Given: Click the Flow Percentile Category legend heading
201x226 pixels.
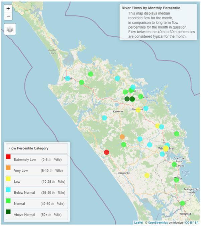Looking at the screenshot, I should click(x=28, y=148).
